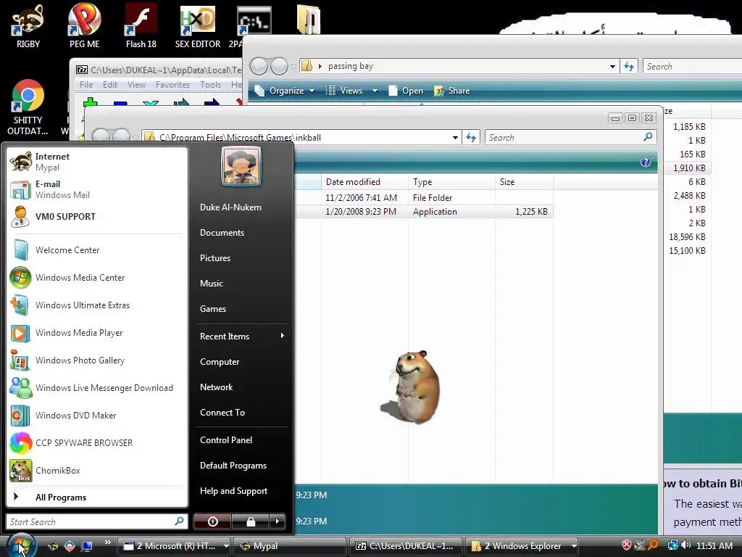Open Internet Mypal from Start menu
The image size is (742, 557).
[97, 162]
